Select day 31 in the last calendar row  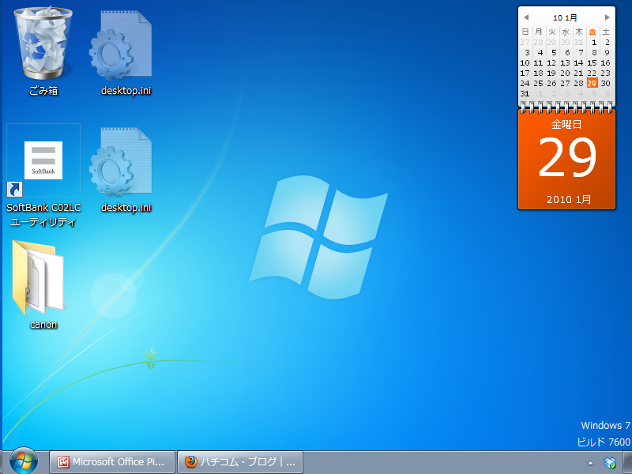pyautogui.click(x=525, y=93)
